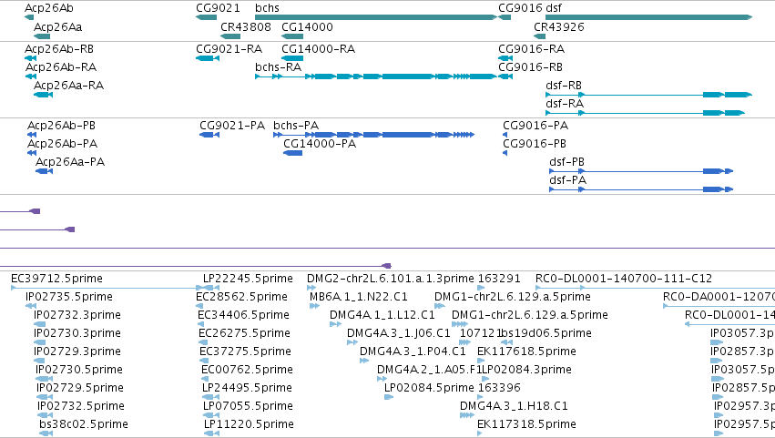Viewport: 775px width, 438px height.
Task: Click the CG14000 gene label
Action: [307, 27]
